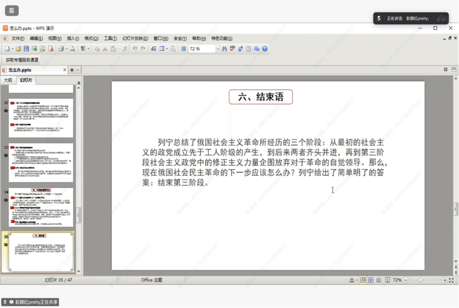Run the spell check icon

(232, 49)
